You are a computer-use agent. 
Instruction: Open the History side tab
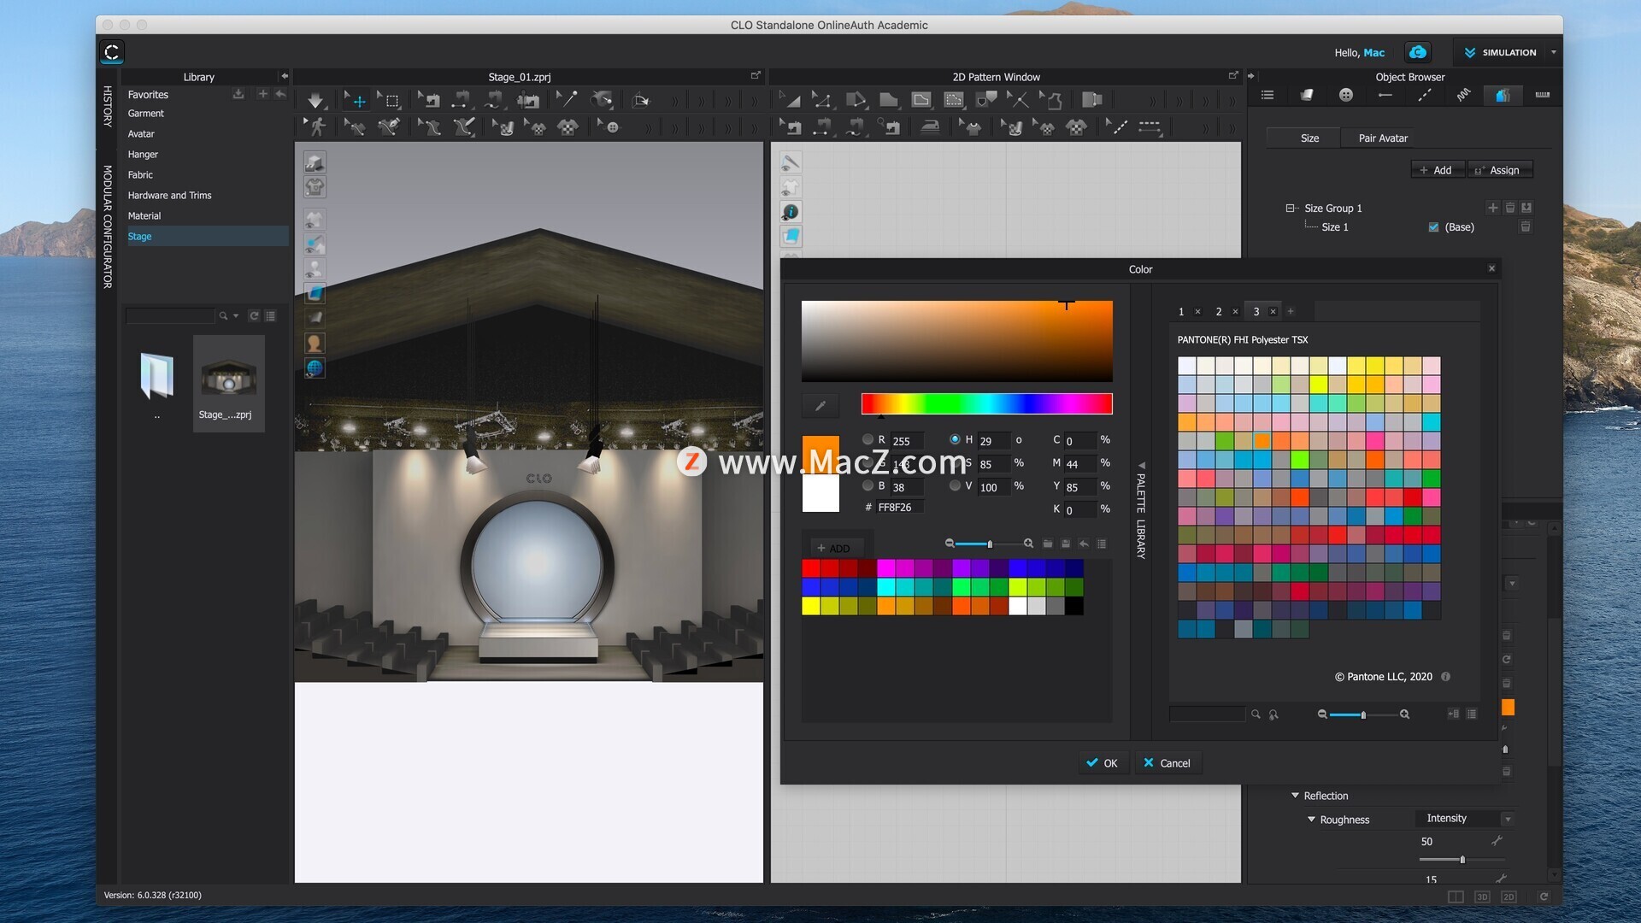tap(108, 106)
